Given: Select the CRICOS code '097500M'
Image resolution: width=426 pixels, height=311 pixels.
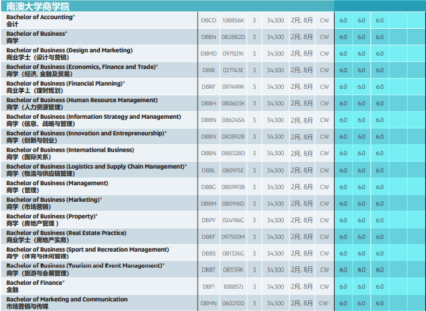Looking at the screenshot, I should [x=233, y=237].
